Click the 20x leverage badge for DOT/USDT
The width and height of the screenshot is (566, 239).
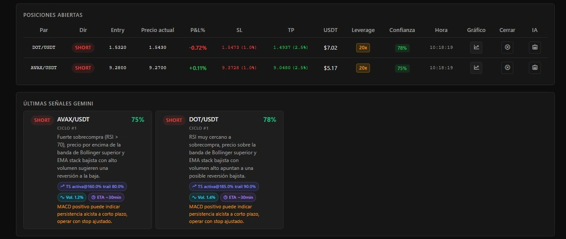click(363, 48)
